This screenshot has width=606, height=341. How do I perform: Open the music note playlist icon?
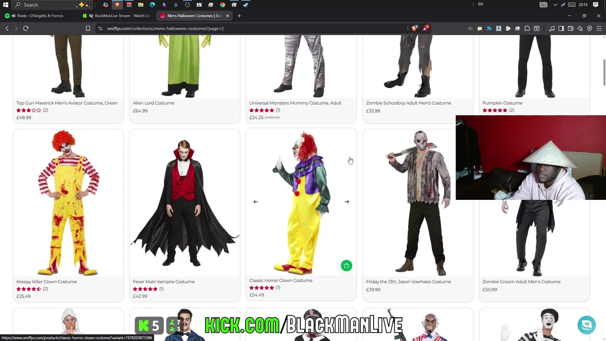point(552,28)
